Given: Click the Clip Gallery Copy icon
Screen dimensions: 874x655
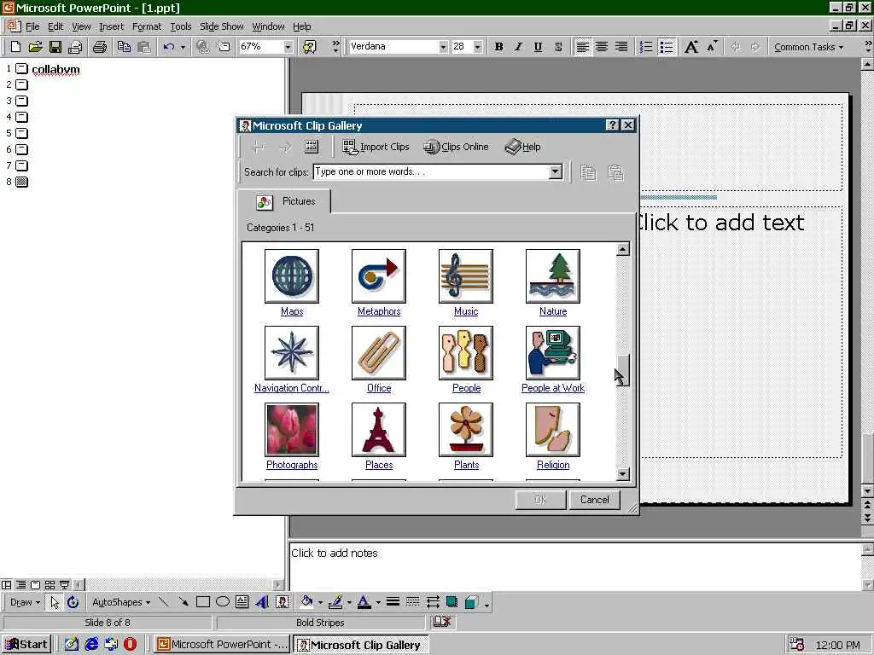Looking at the screenshot, I should click(588, 172).
